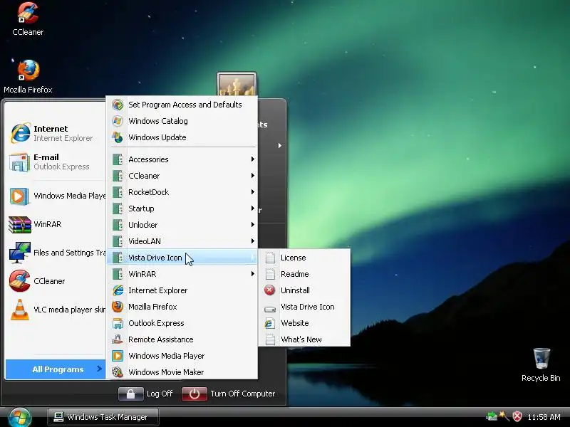Switch to Windows Task Manager taskbar button

103,417
